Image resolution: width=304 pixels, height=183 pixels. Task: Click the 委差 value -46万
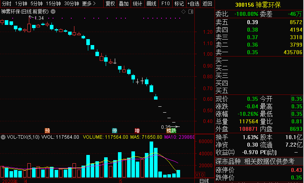point(295,14)
